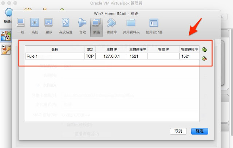Click the 協定 column header

90,49
